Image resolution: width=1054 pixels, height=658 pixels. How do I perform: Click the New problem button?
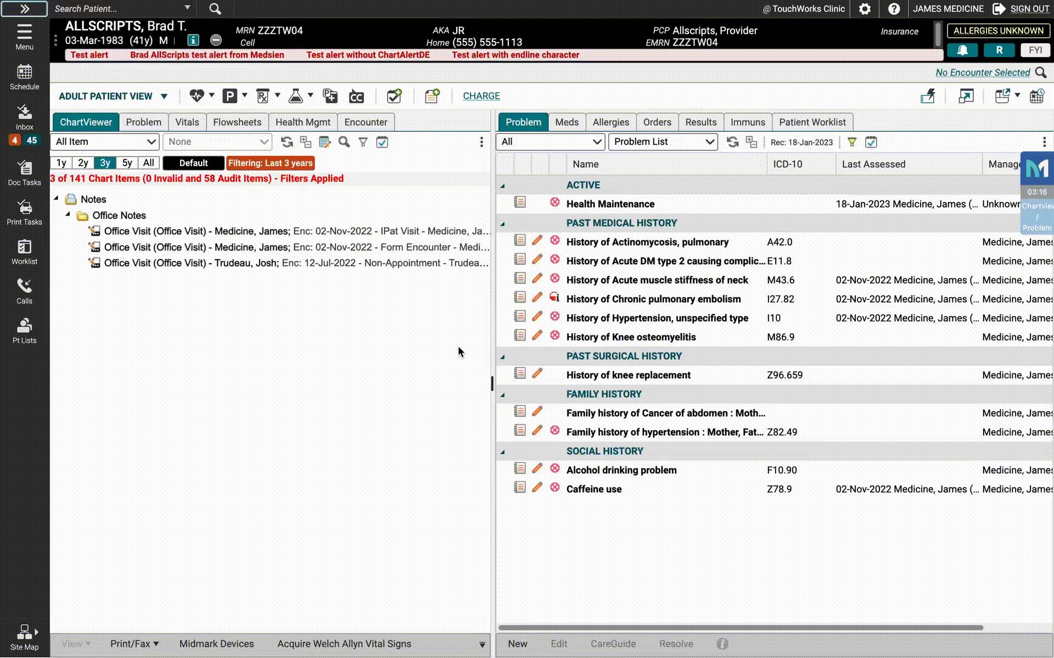click(517, 644)
